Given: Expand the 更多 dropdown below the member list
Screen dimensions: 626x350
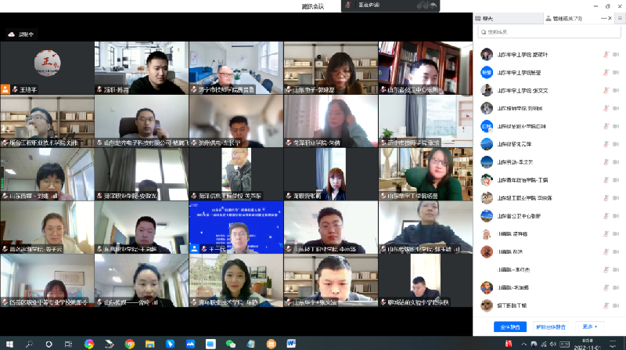Looking at the screenshot, I should point(589,327).
